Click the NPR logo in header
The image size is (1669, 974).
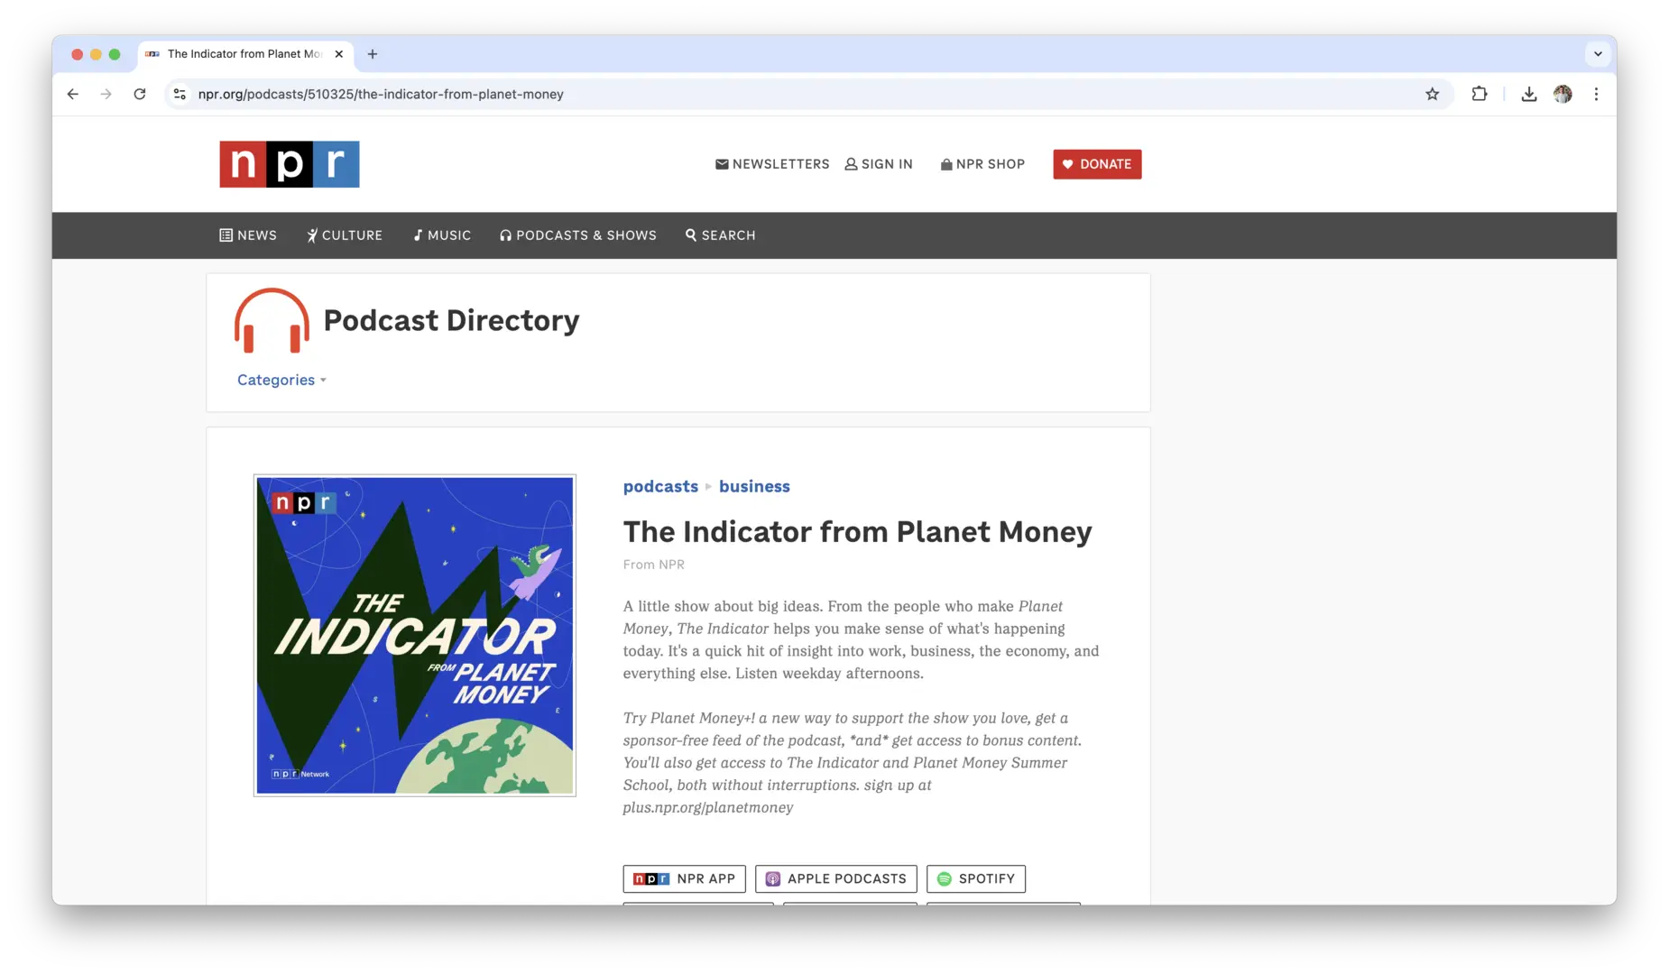pos(289,164)
